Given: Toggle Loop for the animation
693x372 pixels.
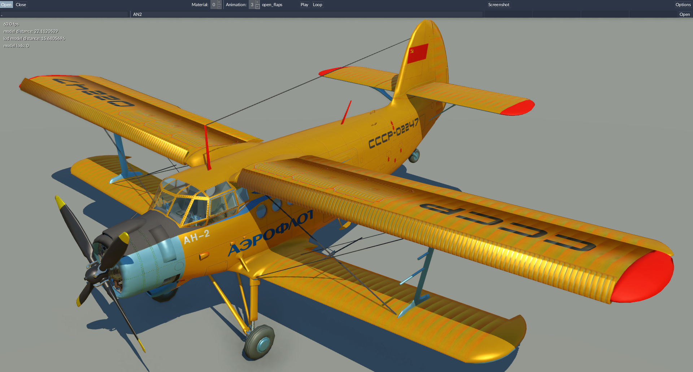Looking at the screenshot, I should point(317,5).
